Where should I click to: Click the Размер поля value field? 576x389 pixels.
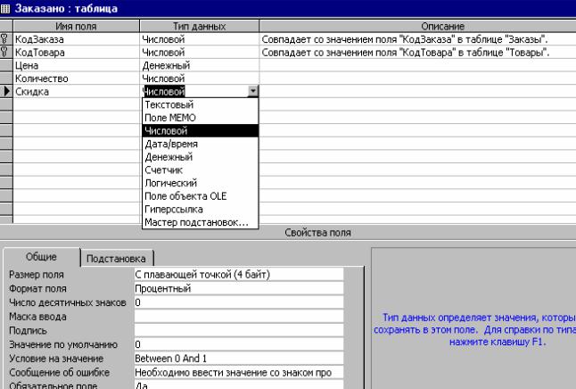[239, 274]
